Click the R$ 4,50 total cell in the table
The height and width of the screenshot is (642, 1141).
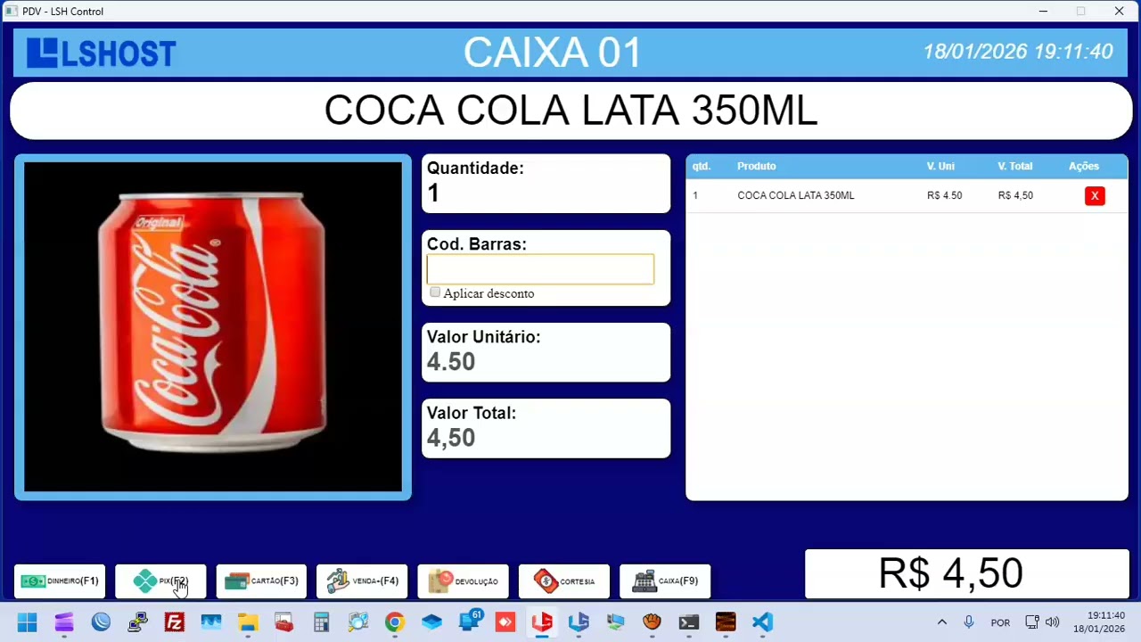coord(1016,195)
